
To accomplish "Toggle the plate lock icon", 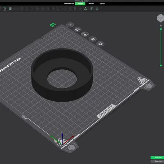I will (x=93, y=39).
